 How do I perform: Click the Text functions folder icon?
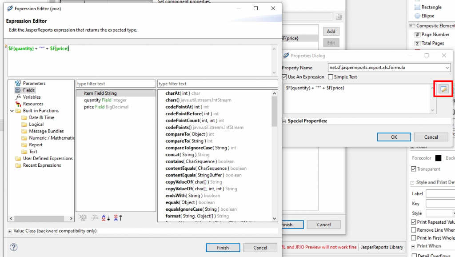[x=24, y=152]
